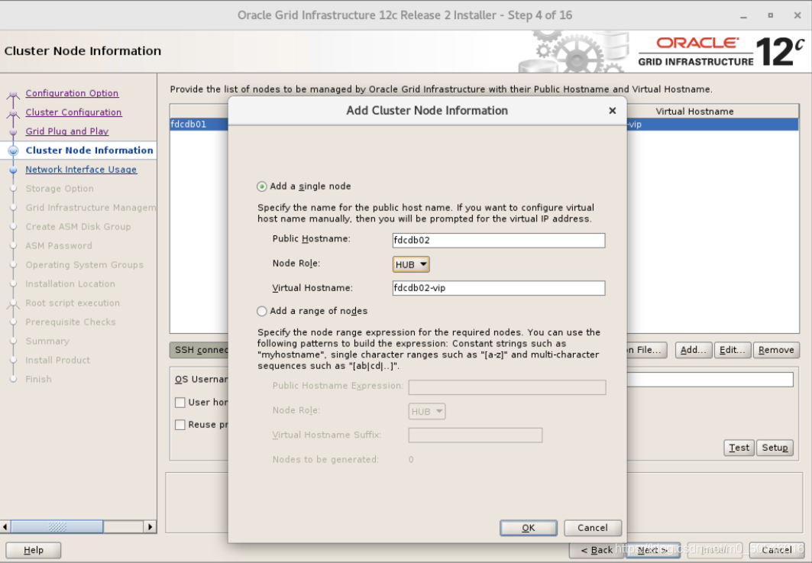Image resolution: width=812 pixels, height=563 pixels.
Task: Click the Edit... button for nodes
Action: pos(733,350)
